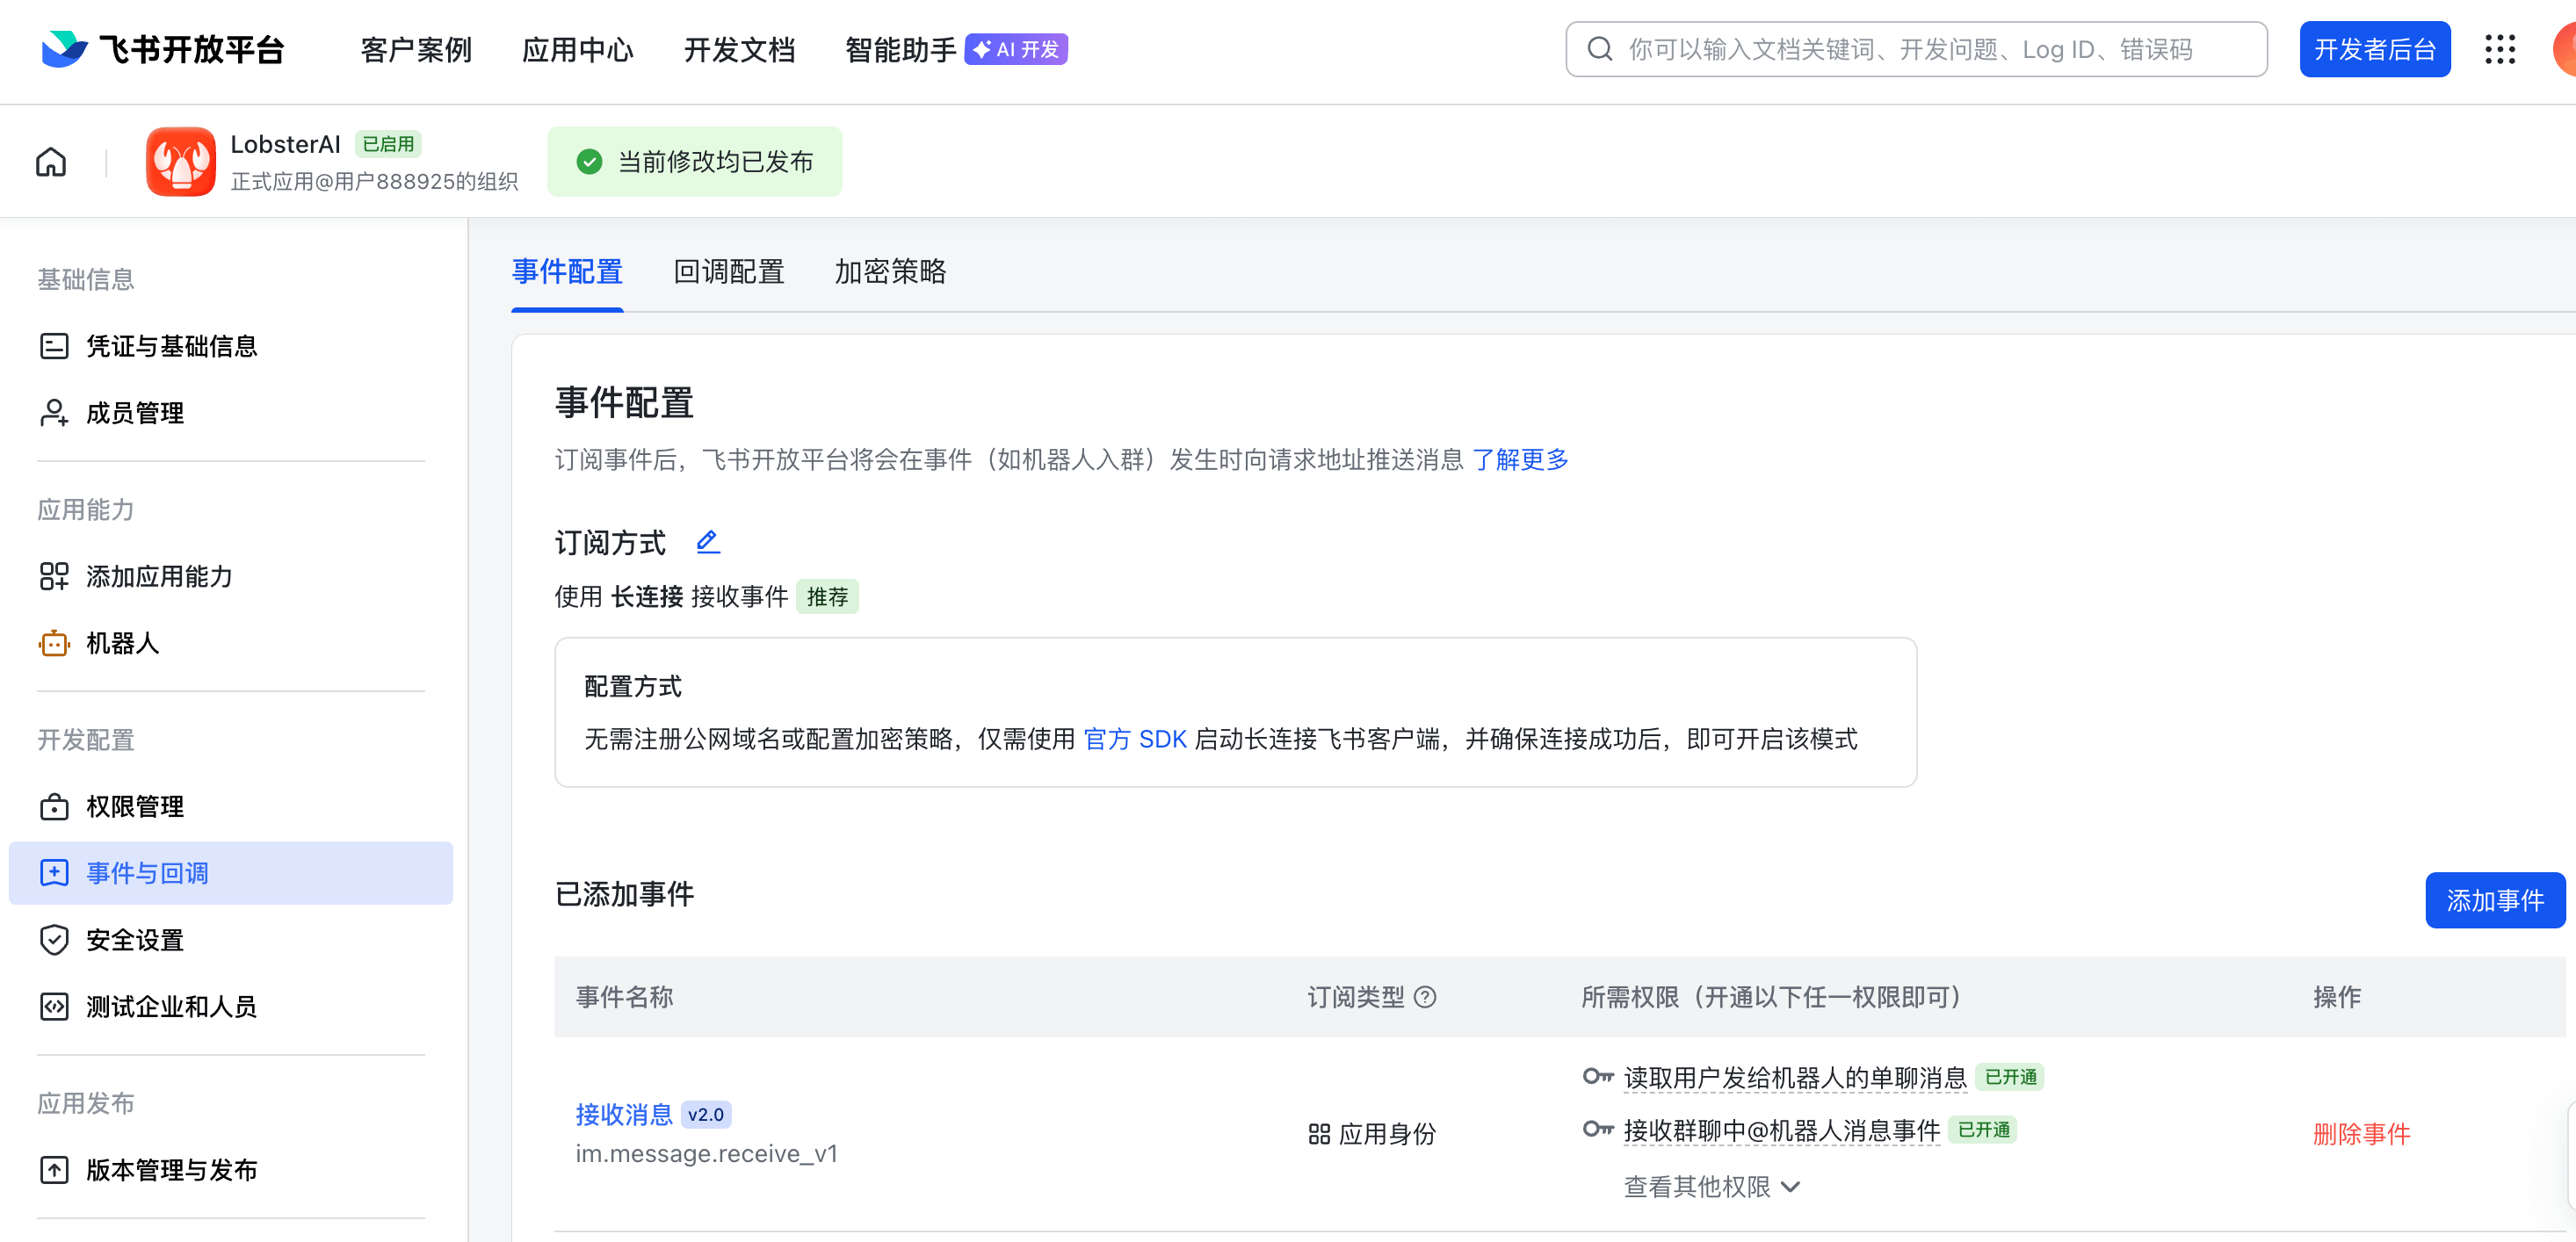Click the LobsterAI app icon
Viewport: 2576px width, 1242px height.
(x=181, y=161)
